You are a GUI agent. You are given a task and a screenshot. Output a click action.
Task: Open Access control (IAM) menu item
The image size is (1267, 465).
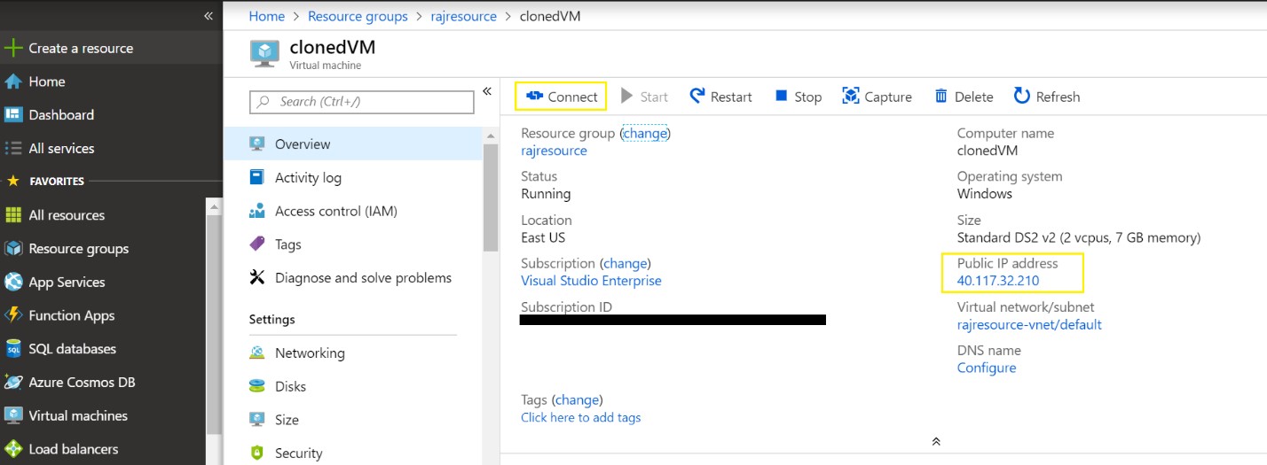pyautogui.click(x=335, y=211)
